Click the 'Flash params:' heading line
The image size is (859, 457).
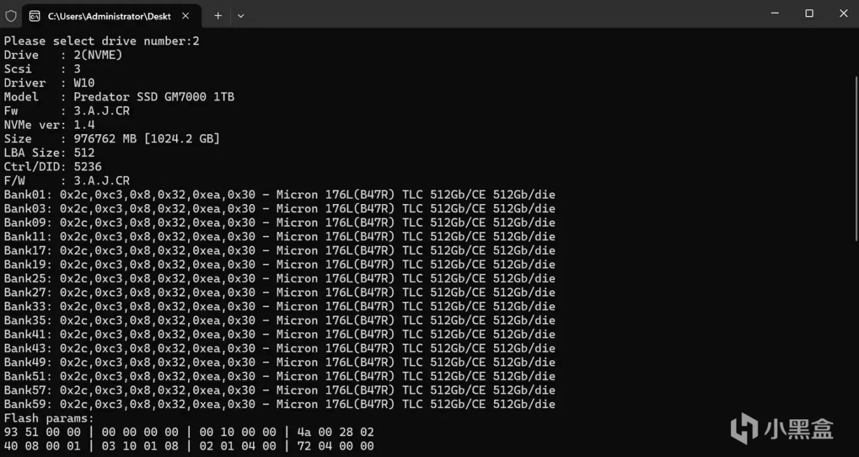pos(49,418)
